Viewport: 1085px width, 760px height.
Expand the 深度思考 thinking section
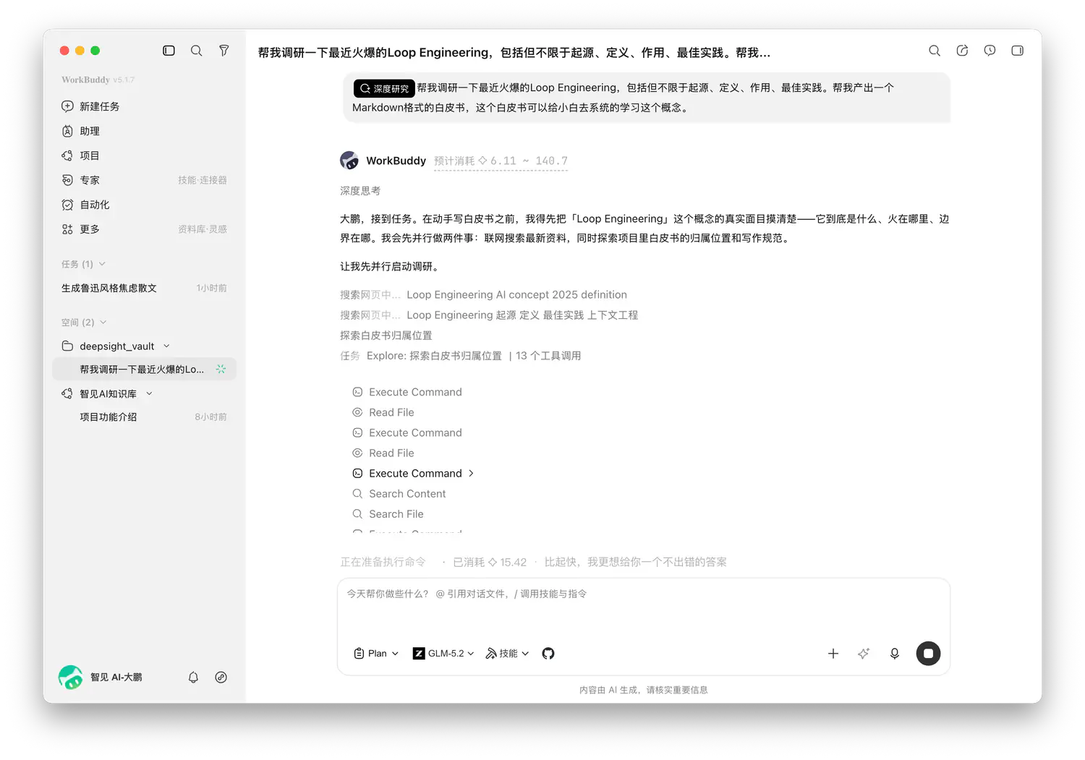360,191
